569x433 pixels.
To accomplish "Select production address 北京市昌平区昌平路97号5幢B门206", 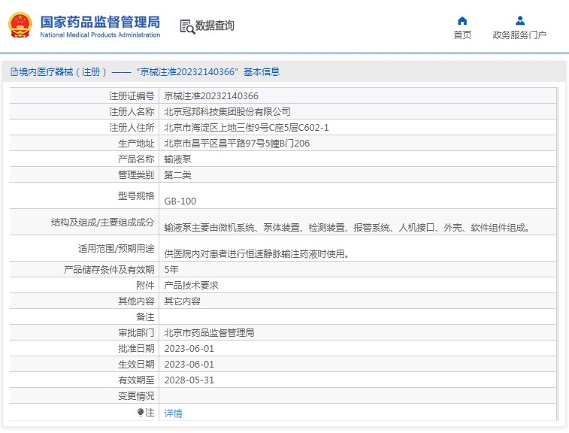I will click(x=237, y=144).
